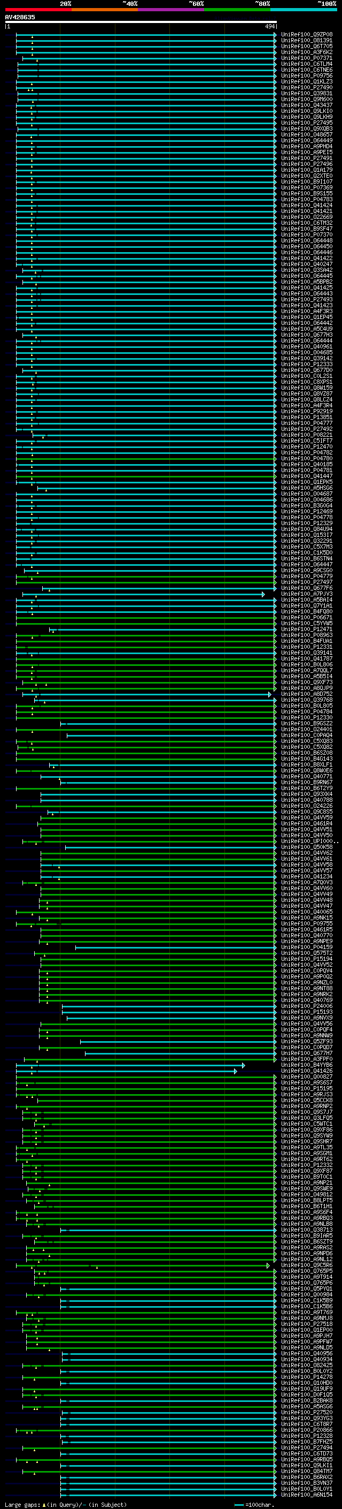The image size is (342, 1509).
Task: Select label UniRef100_Q575T2
Action: [x=307, y=953]
